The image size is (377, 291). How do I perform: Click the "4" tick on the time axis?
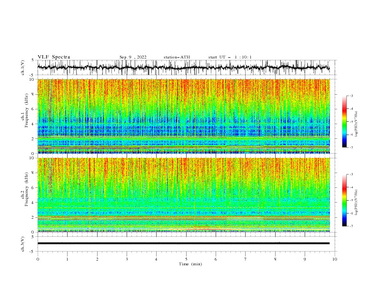click(157, 259)
